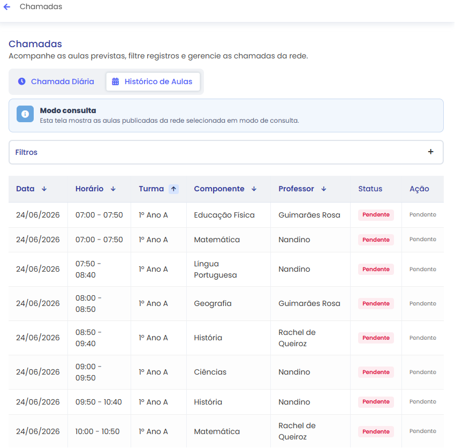Click Guimarães Rosa in Educação Física row
The width and height of the screenshot is (455, 448).
click(309, 215)
